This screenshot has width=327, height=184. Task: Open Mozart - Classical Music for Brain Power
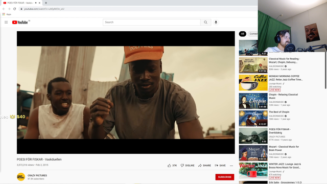[x=284, y=148]
